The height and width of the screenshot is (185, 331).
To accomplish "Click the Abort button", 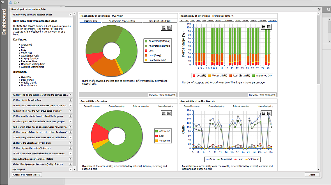I will tap(312, 175).
